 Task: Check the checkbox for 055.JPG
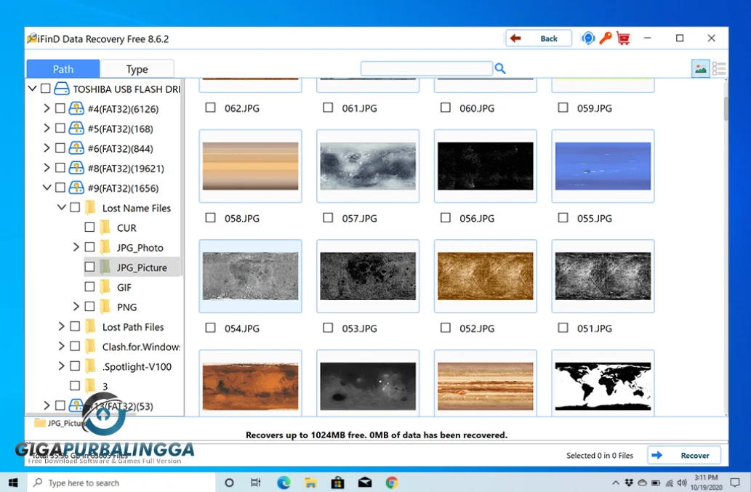(562, 217)
